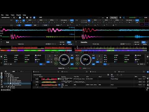Screen dimensions: 149x112
Task: Collapse the Explorer tree node
Action: coord(5,73)
